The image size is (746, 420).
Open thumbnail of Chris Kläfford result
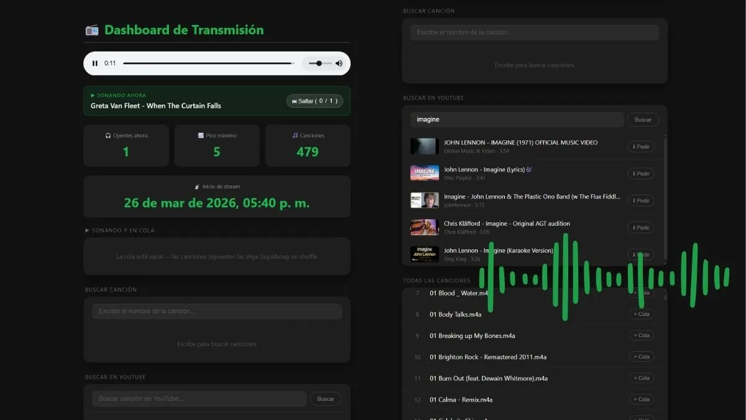[x=425, y=227]
